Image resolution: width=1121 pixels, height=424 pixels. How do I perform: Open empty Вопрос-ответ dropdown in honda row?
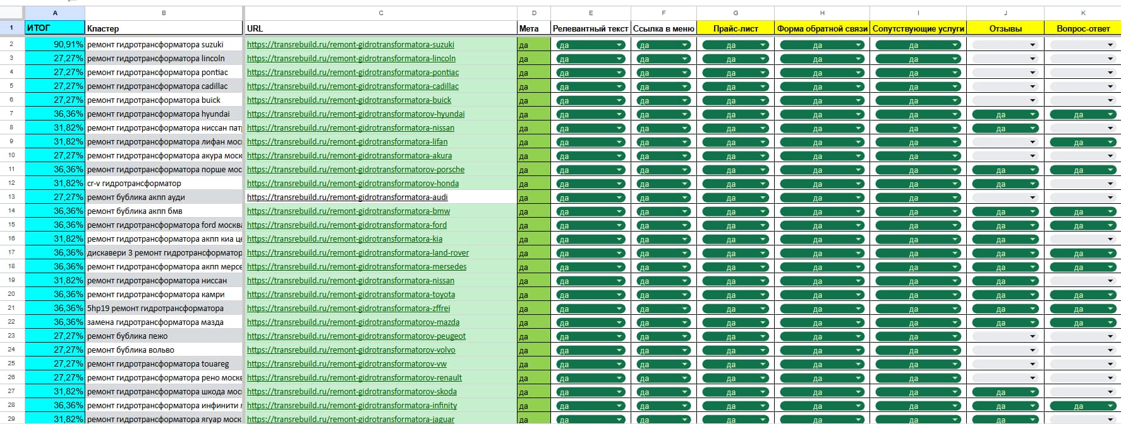tap(1083, 184)
